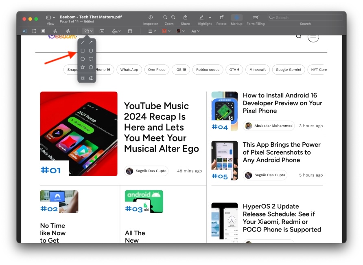Open the Sign signature menu
Screen dimensions: 363x265
pos(116,31)
